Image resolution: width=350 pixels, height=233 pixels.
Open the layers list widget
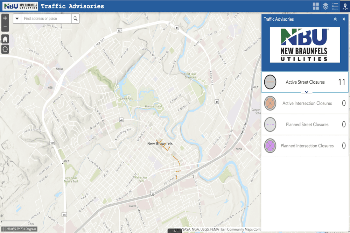pos(325,6)
